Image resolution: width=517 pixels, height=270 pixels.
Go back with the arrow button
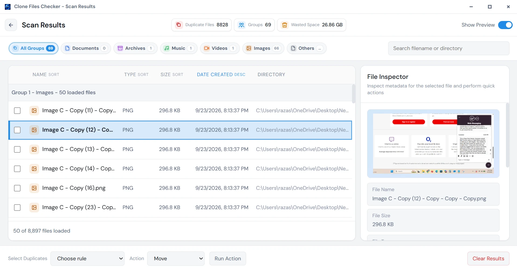tap(11, 25)
